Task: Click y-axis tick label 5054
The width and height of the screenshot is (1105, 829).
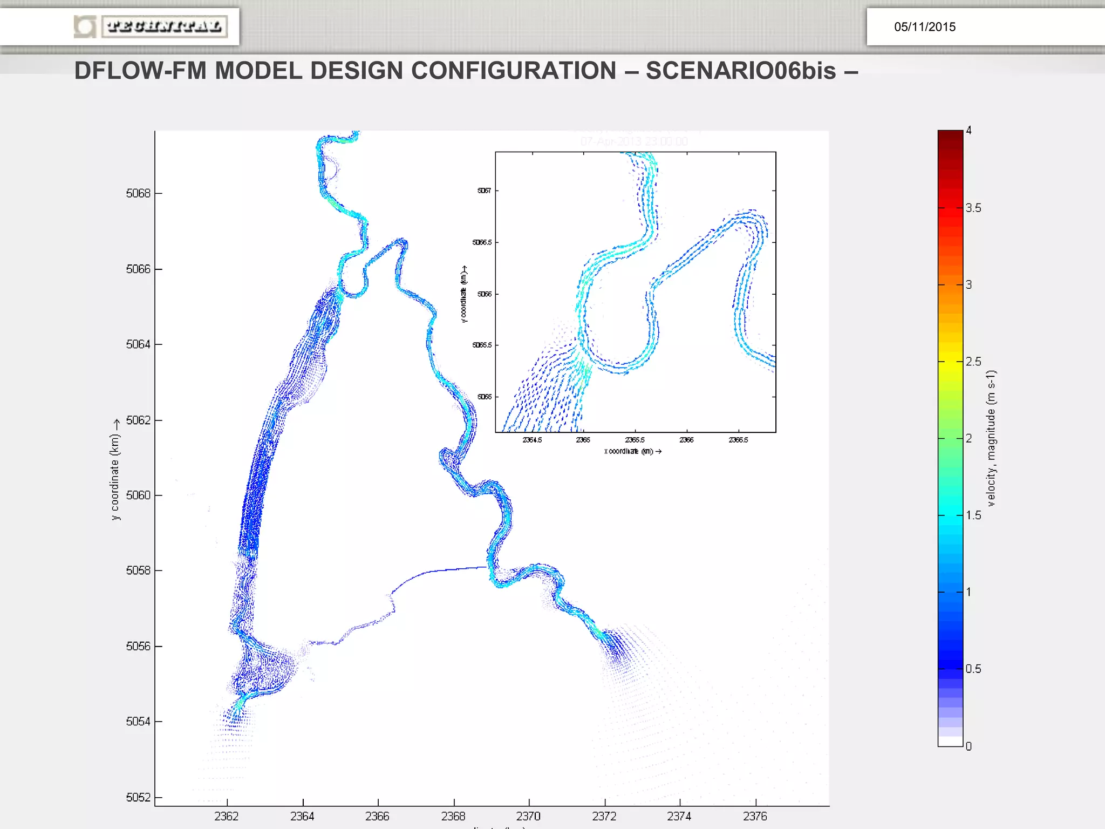Action: point(138,722)
